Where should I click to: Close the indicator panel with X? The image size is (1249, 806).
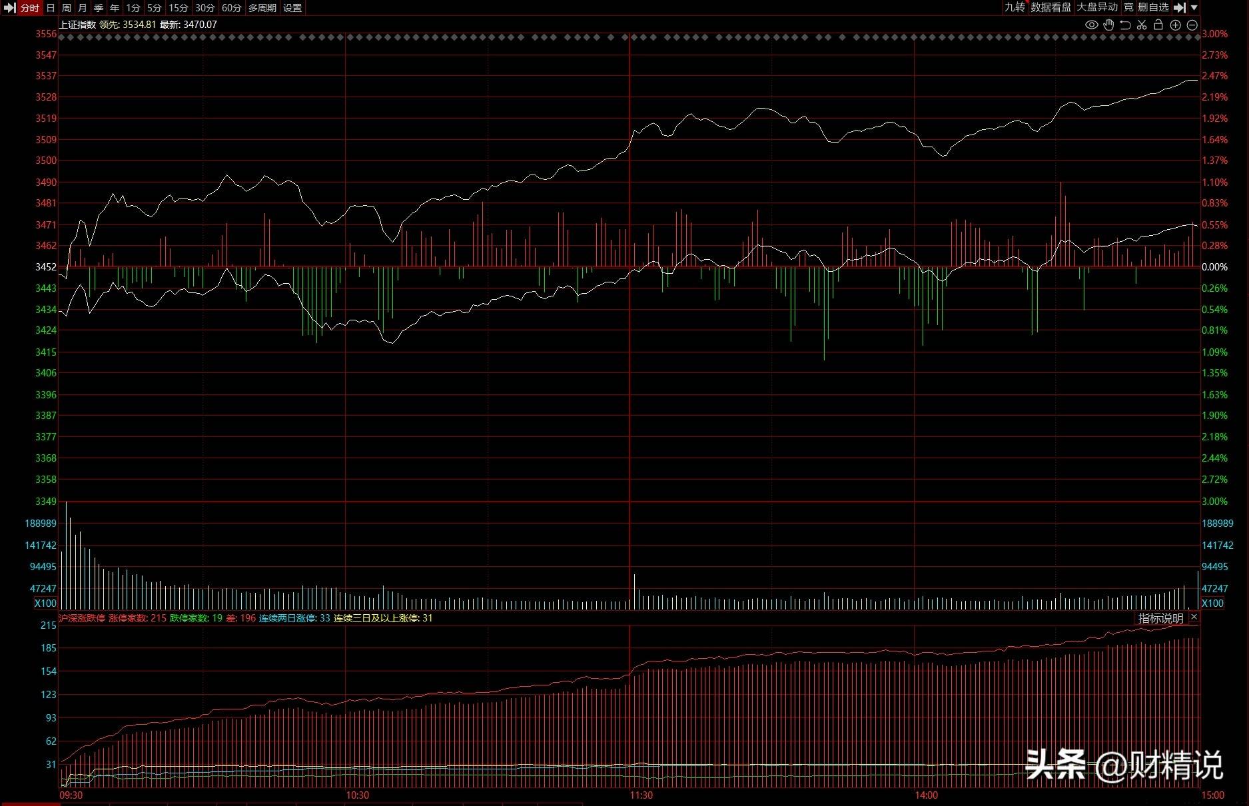tap(1194, 617)
